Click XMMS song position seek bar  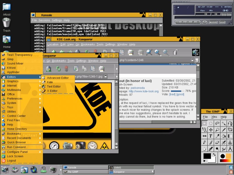click(203, 17)
